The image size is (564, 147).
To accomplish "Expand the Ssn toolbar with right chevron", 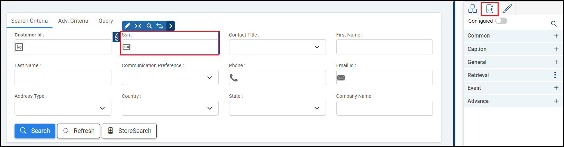I will [171, 26].
